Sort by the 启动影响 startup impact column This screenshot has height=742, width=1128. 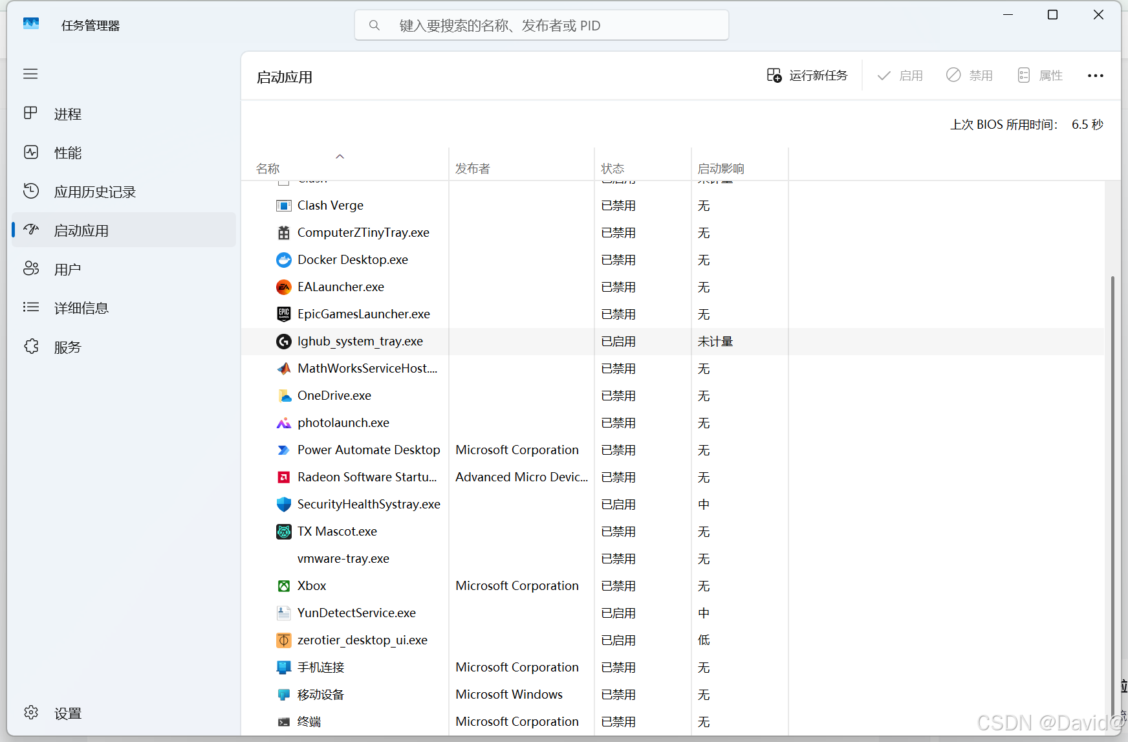[x=740, y=164]
